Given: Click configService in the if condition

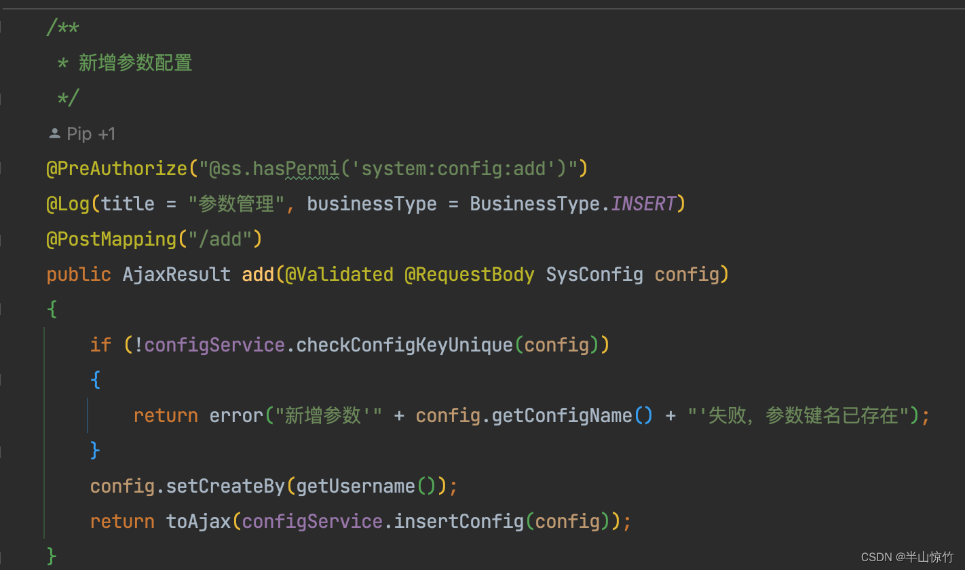Looking at the screenshot, I should [214, 345].
